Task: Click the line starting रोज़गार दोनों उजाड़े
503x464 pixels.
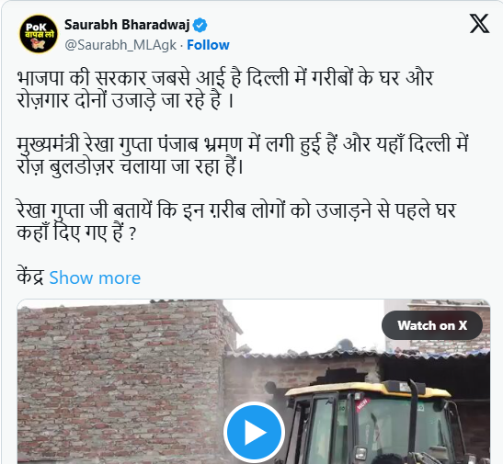Action: (x=125, y=100)
